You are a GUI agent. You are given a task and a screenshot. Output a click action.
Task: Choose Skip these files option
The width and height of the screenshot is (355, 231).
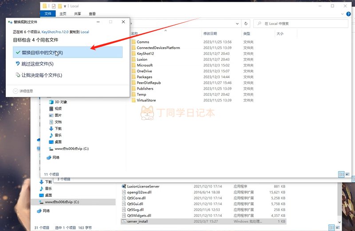pyautogui.click(x=35, y=64)
